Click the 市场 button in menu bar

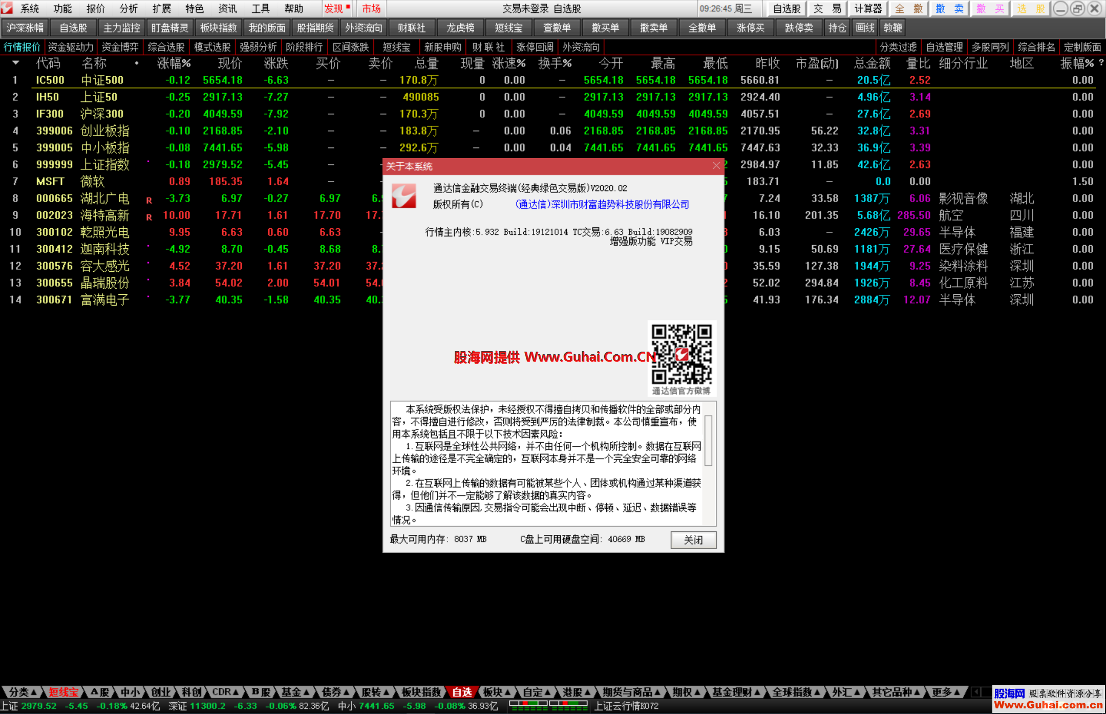(x=371, y=9)
